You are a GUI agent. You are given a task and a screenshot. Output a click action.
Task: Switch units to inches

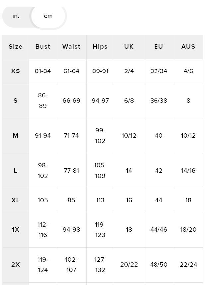click(16, 16)
